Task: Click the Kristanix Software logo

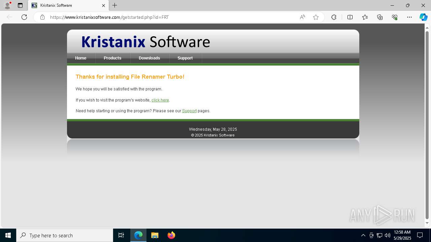Action: click(146, 42)
